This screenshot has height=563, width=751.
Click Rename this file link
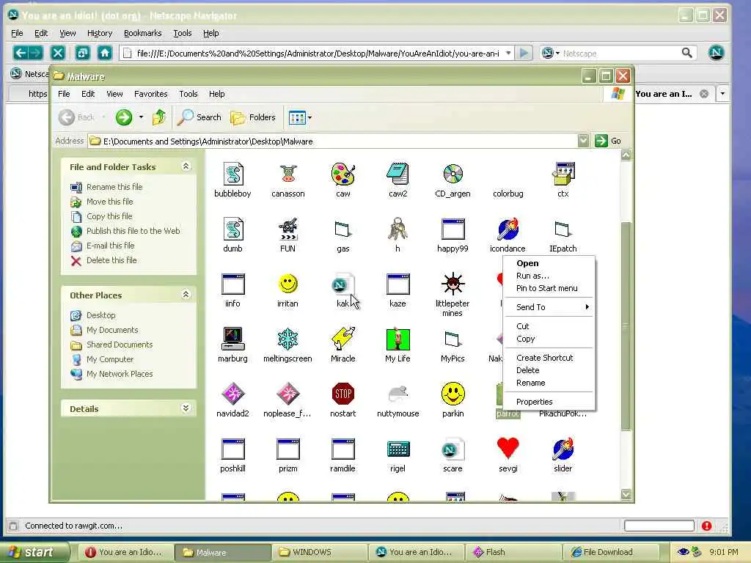pyautogui.click(x=114, y=187)
